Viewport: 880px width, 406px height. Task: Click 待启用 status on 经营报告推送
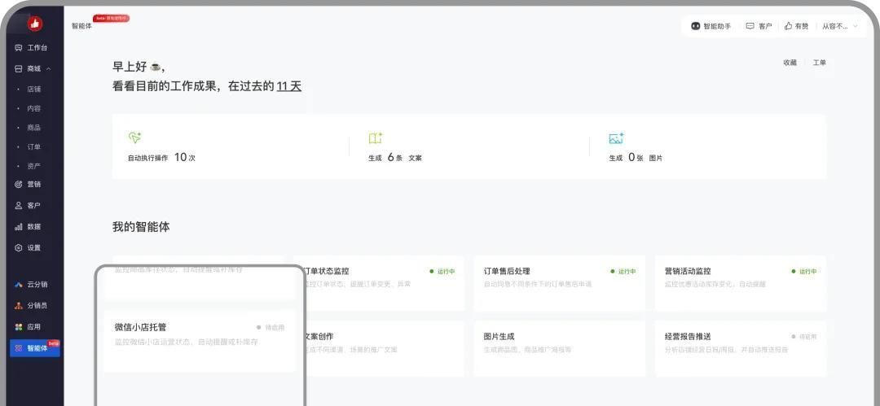pyautogui.click(x=804, y=337)
